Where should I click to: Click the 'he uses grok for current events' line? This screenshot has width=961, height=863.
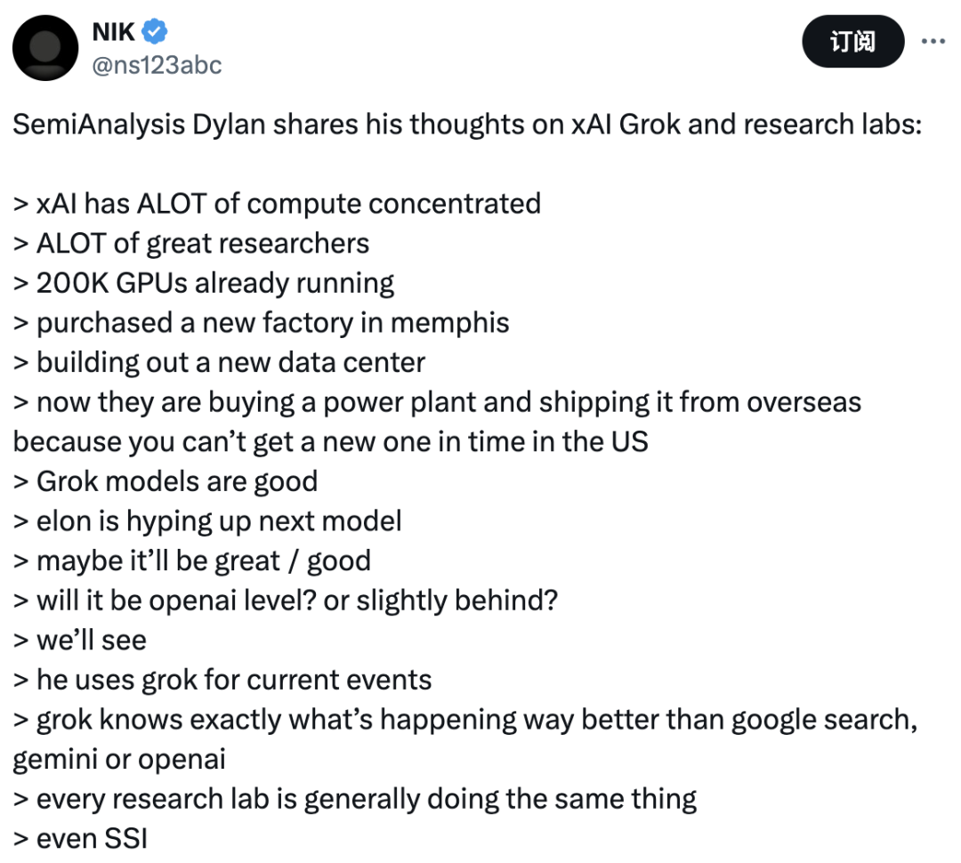pyautogui.click(x=222, y=680)
